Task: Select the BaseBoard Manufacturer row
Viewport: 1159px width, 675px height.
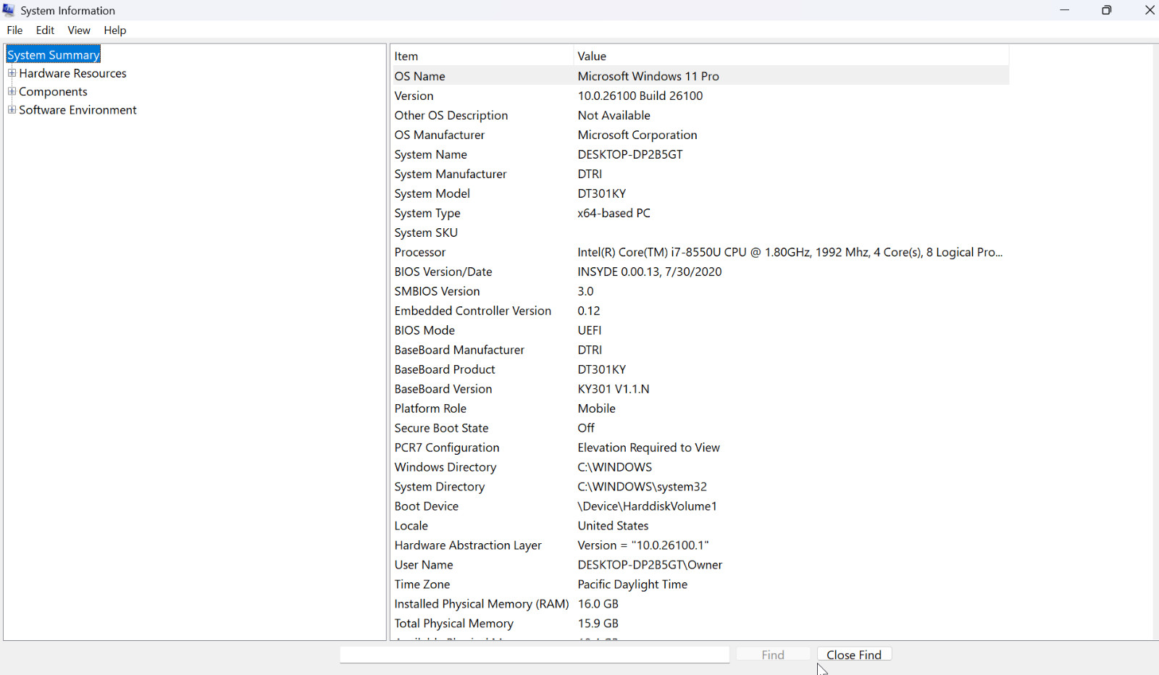Action: pyautogui.click(x=700, y=350)
